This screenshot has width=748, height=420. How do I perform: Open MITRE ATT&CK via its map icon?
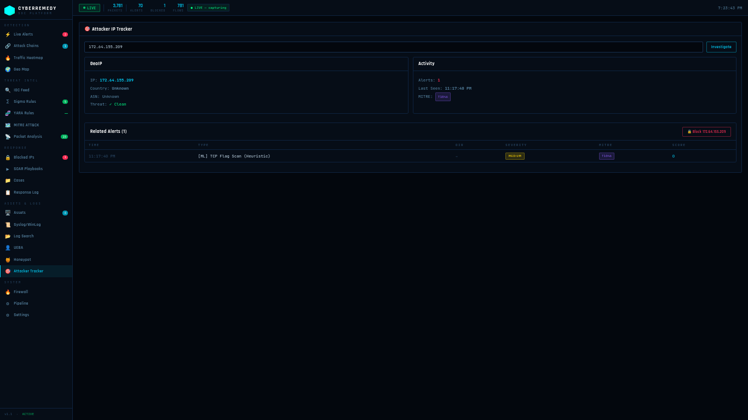click(8, 125)
